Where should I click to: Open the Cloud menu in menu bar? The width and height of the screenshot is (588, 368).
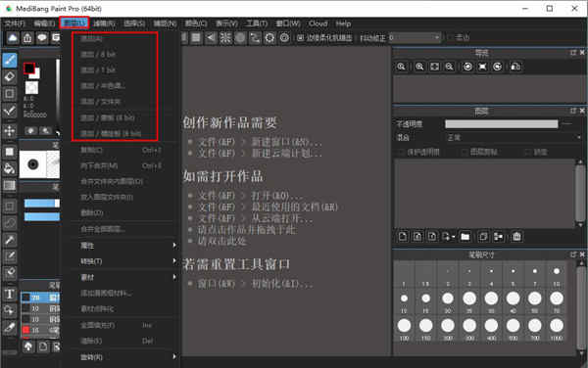[318, 23]
